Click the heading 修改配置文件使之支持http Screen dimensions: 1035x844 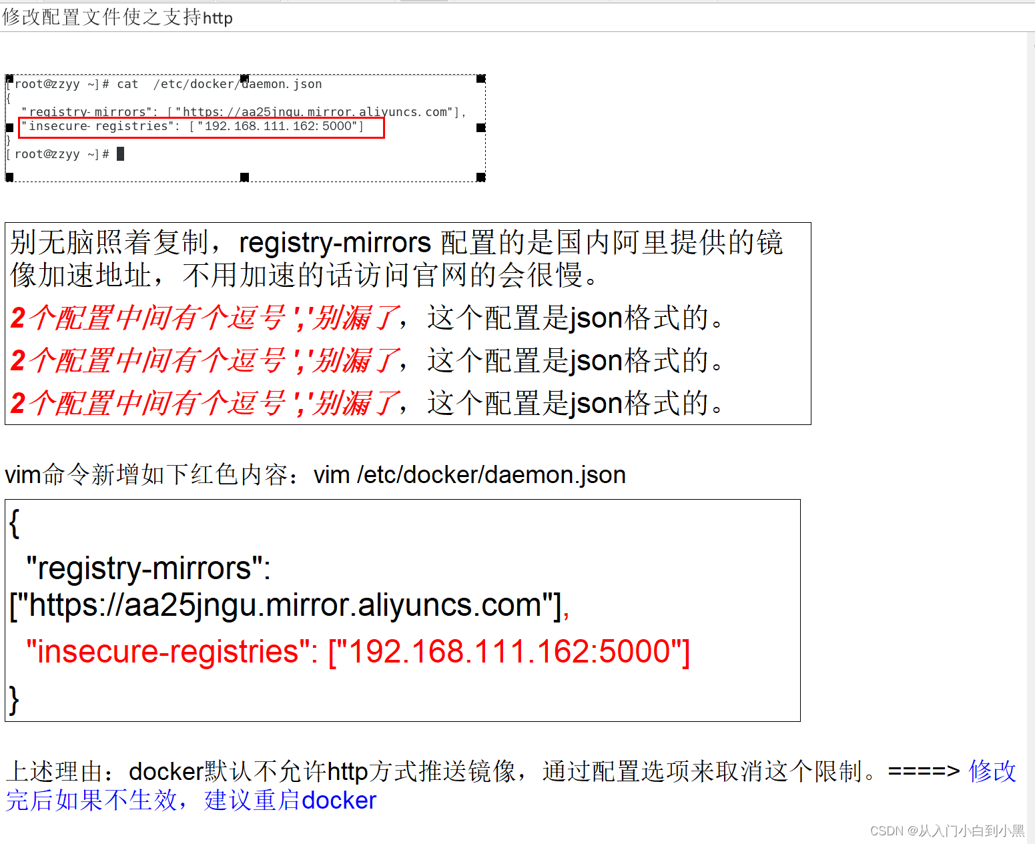tap(117, 17)
